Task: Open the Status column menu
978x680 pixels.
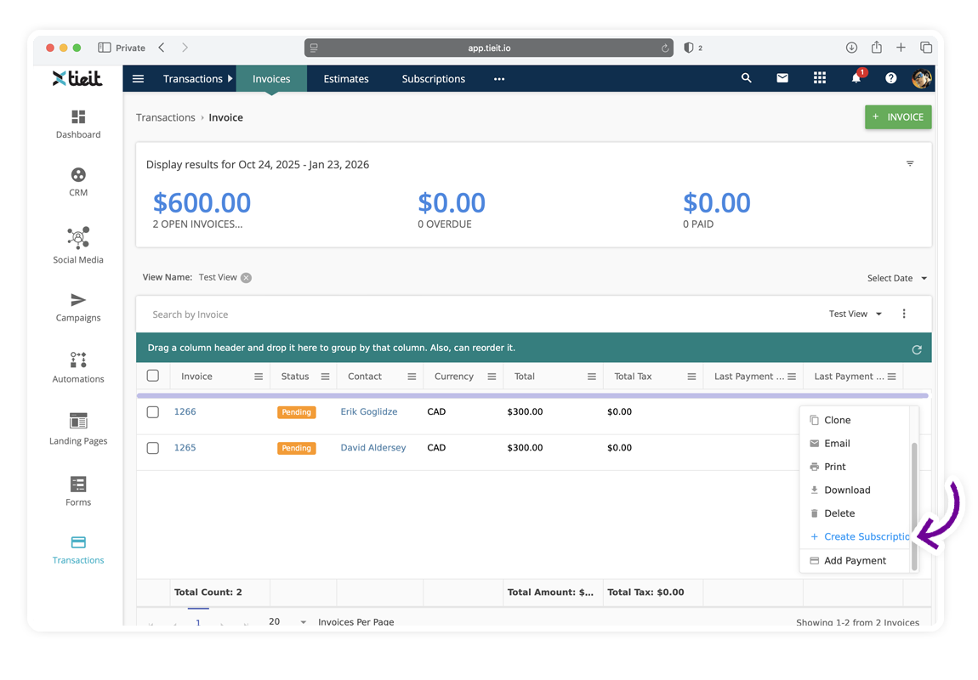Action: coord(325,377)
